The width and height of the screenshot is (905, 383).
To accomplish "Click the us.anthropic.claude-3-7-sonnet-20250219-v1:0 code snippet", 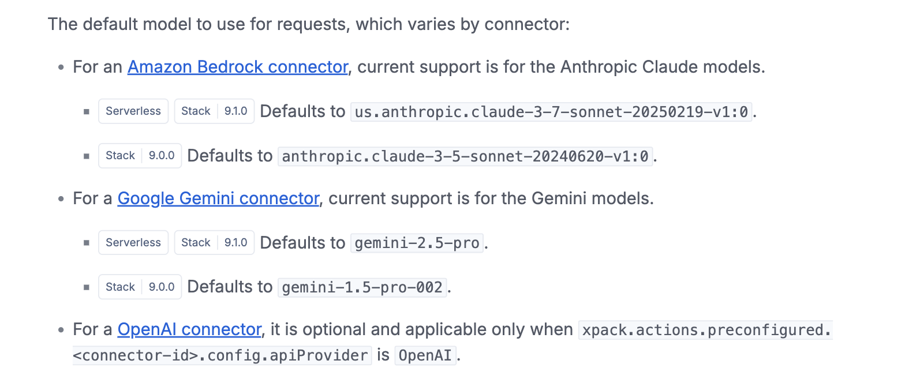I will 552,112.
